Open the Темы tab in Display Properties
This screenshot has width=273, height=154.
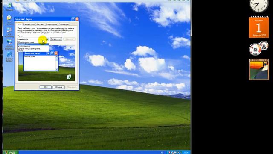19,24
